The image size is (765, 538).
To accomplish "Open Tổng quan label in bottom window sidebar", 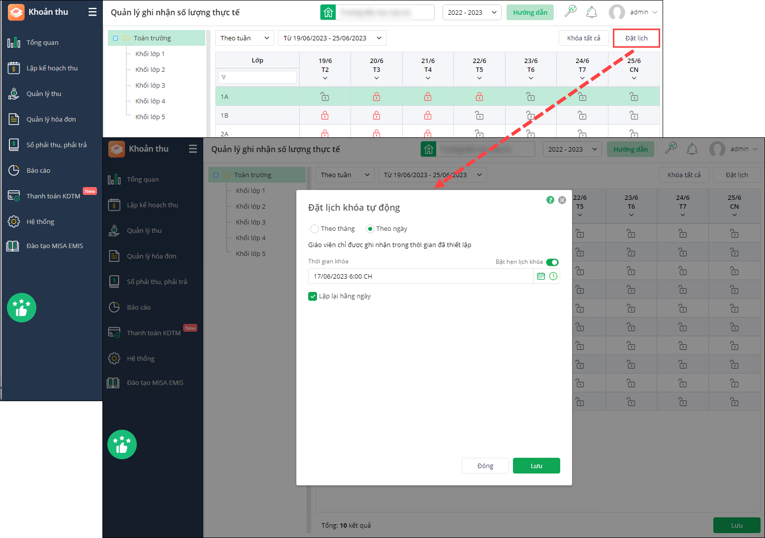I will 143,179.
